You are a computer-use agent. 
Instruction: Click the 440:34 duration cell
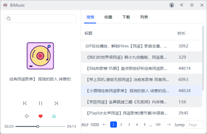(184, 91)
